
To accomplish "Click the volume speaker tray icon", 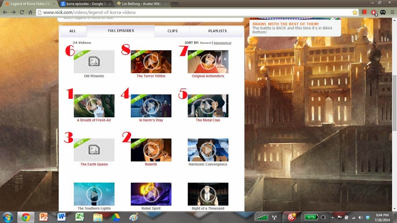I will 361,218.
